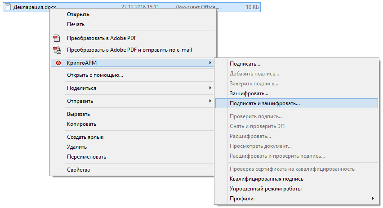Select Преобразовать в Adobe PDF и отправить по e-mail
This screenshot has height=208, width=383.
(x=129, y=50)
